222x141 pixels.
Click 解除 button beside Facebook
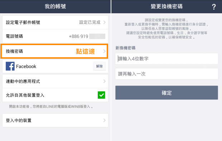click(x=100, y=66)
